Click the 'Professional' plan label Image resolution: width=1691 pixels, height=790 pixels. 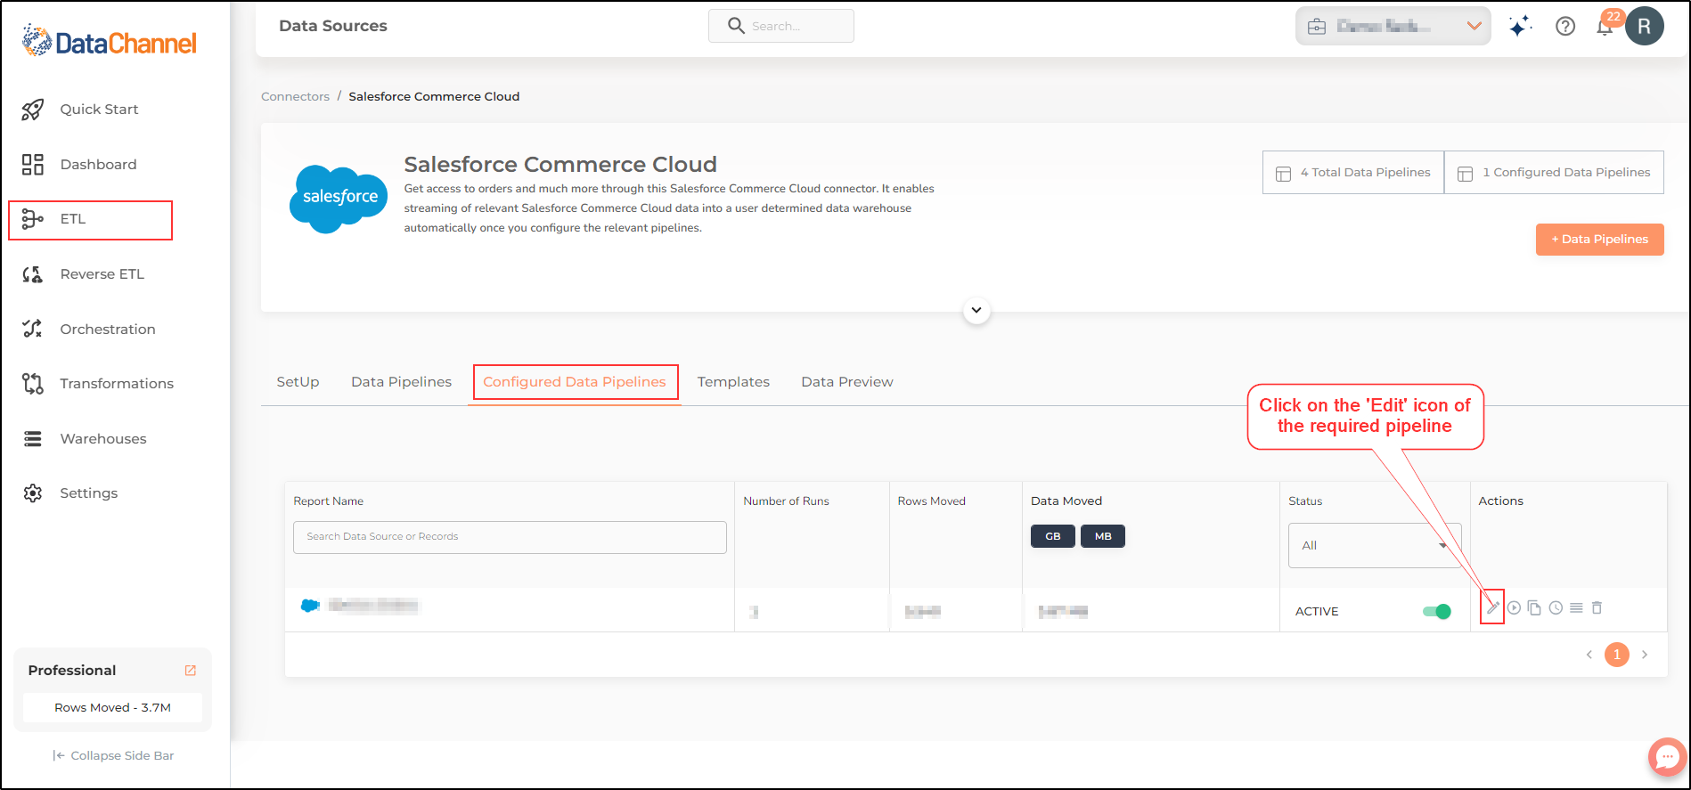pyautogui.click(x=72, y=671)
